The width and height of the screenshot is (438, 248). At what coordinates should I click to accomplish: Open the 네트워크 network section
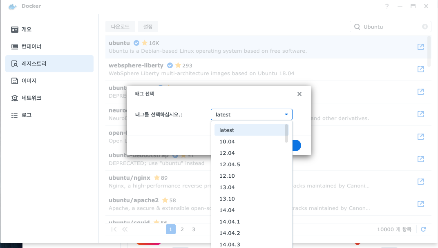click(x=49, y=98)
